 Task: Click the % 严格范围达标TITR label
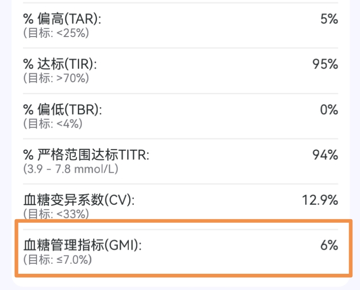86,155
